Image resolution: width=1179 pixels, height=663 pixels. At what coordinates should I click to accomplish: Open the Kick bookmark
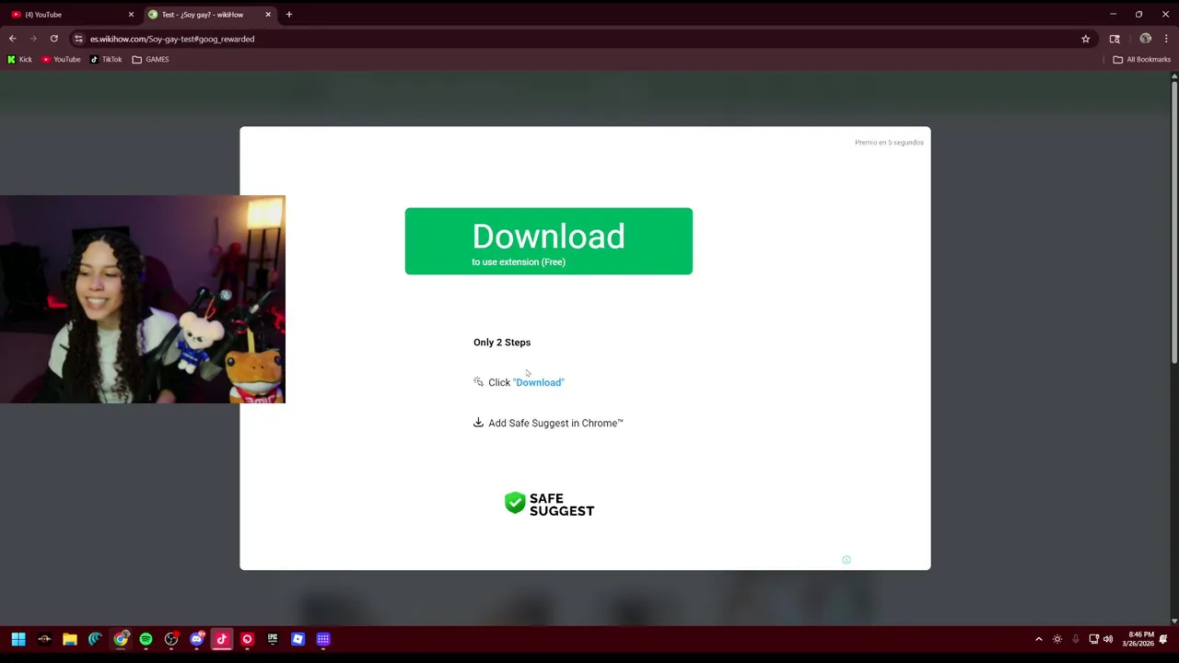click(19, 59)
